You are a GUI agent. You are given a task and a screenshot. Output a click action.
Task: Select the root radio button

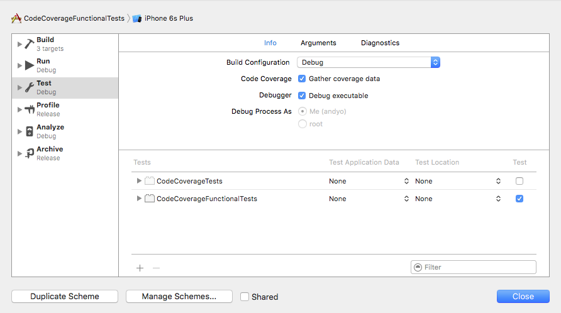(303, 124)
